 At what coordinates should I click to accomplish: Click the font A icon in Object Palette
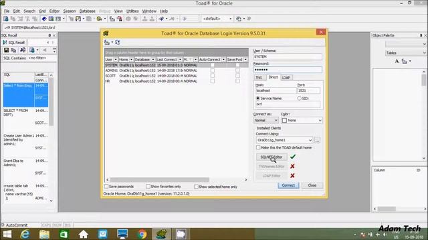pos(397,61)
